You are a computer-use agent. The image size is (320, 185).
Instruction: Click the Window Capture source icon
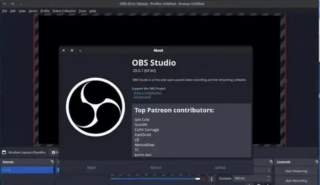click(x=4, y=153)
